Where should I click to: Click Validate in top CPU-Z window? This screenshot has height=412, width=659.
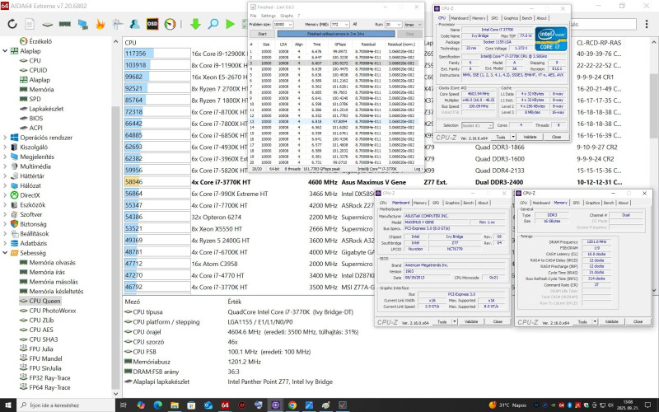(530, 137)
